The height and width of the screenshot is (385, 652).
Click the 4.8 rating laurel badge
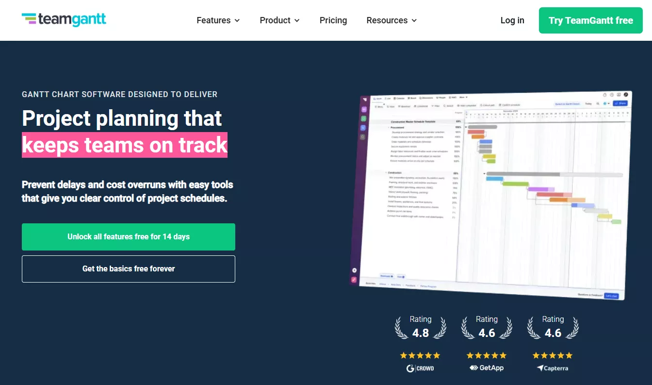pos(421,327)
